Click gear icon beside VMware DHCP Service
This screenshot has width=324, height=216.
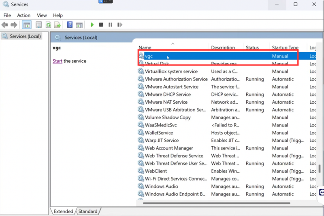(x=141, y=94)
